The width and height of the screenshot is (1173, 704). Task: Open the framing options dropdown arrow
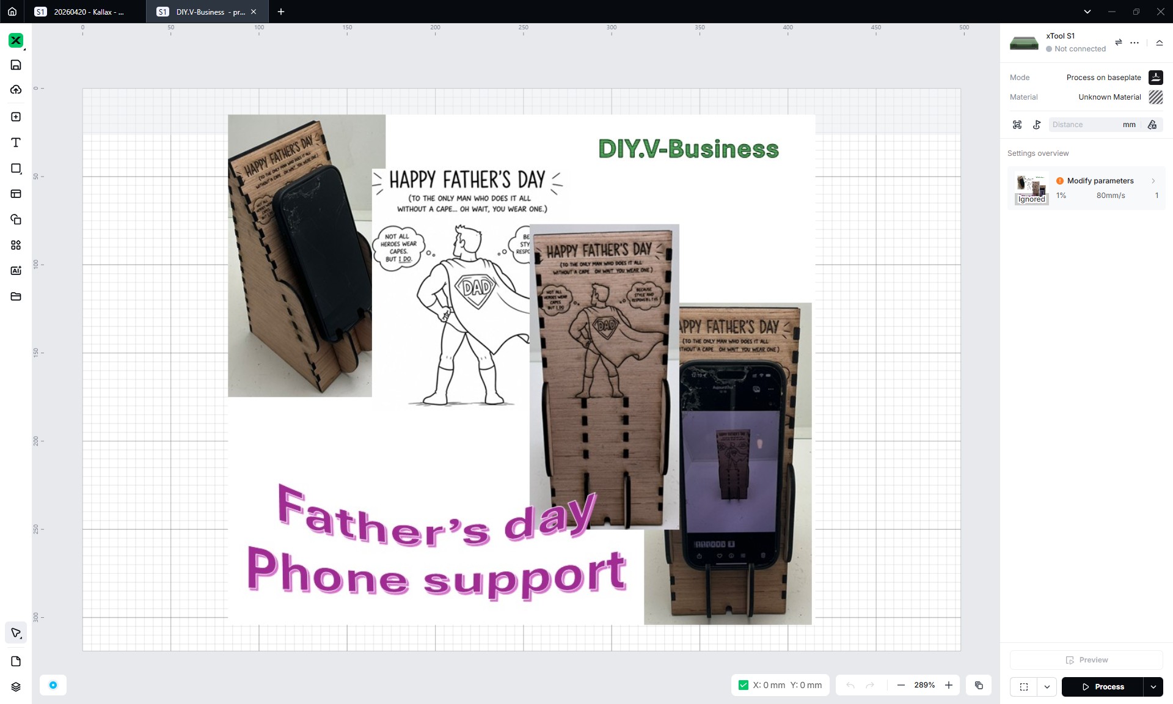click(1047, 687)
